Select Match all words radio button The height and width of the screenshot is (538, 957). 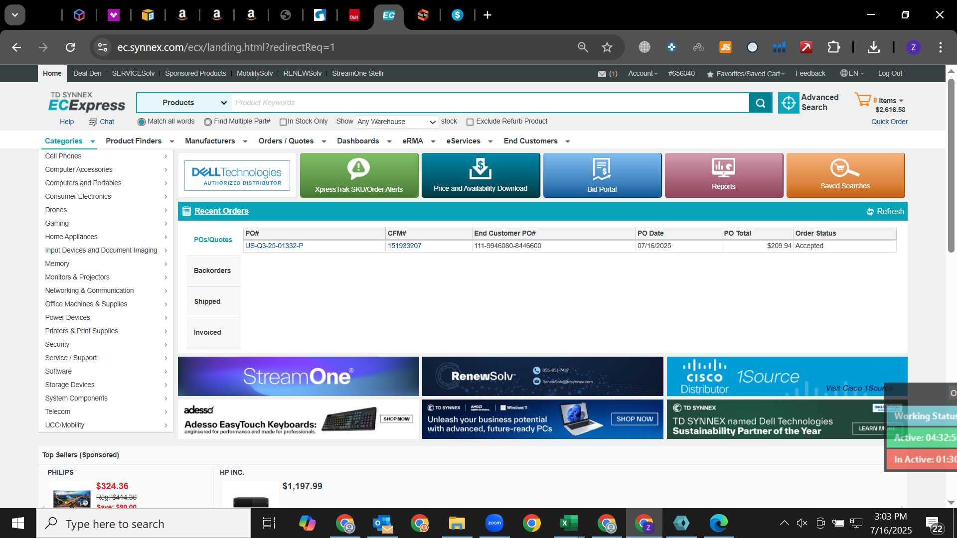142,122
